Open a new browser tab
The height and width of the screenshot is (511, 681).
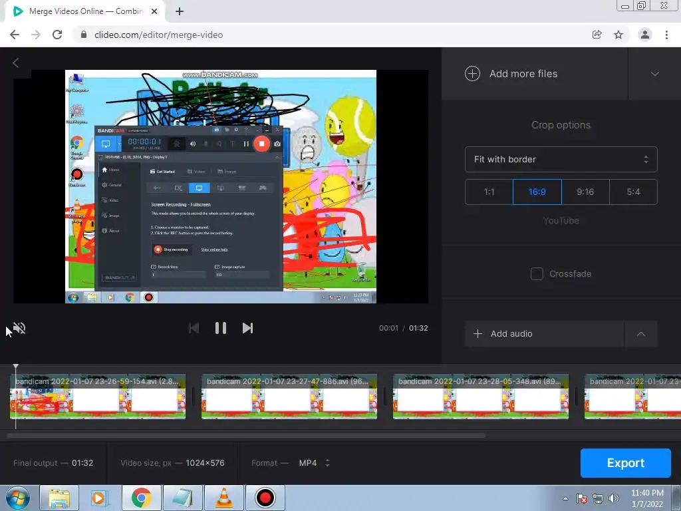(180, 12)
